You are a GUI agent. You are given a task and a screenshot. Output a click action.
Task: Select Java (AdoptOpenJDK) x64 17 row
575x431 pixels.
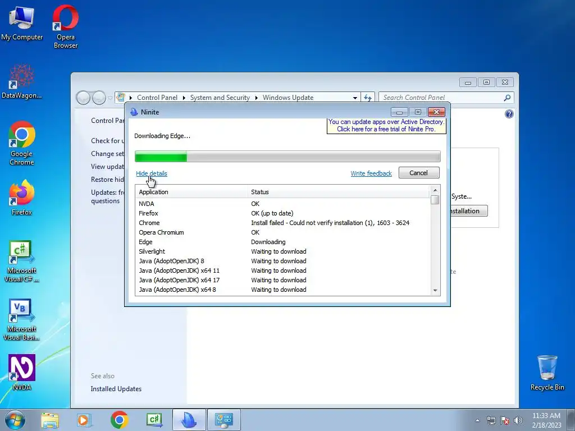coord(283,280)
